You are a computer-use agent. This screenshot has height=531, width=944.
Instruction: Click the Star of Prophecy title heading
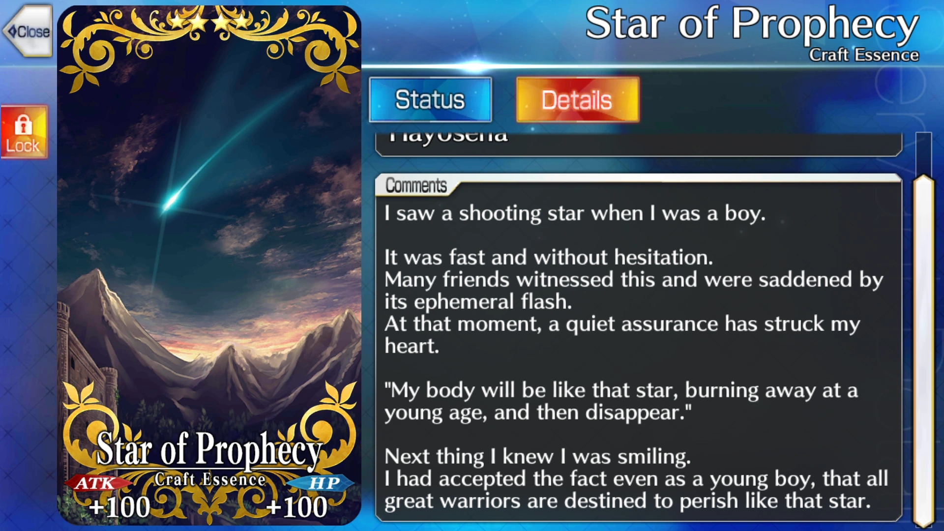click(x=751, y=24)
